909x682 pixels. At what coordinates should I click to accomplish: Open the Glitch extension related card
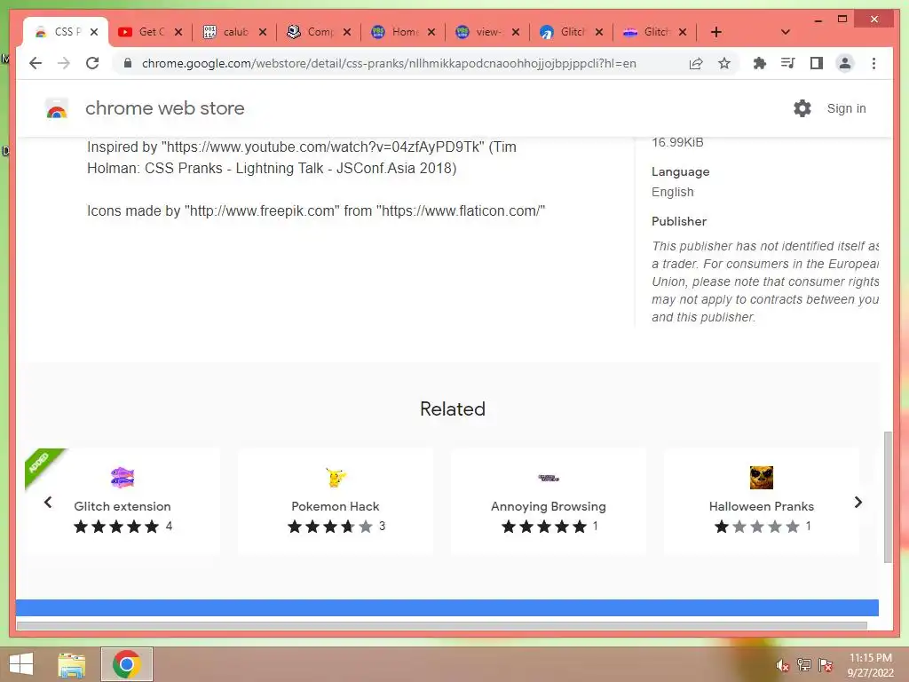point(123,502)
